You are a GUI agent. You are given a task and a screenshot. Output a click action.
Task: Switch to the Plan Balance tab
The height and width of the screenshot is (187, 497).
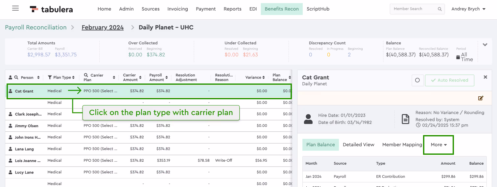320,145
